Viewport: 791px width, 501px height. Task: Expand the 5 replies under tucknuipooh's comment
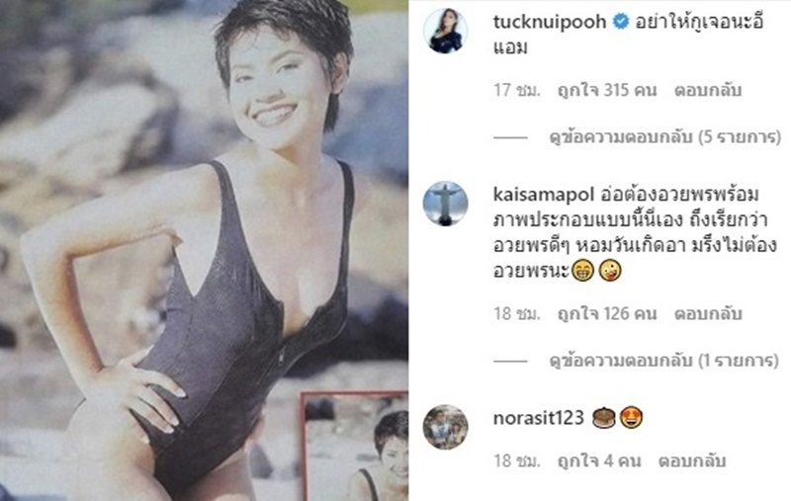point(664,136)
